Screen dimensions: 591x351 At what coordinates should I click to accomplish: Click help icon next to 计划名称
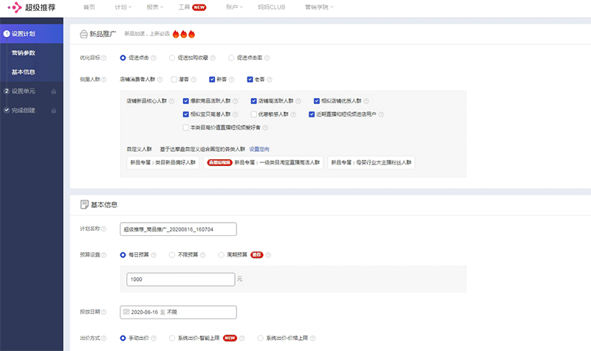104,229
